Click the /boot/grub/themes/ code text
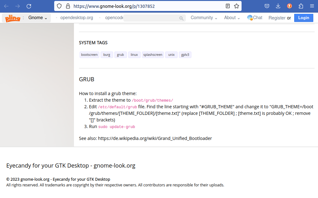This screenshot has width=318, height=198. pyautogui.click(x=153, y=100)
